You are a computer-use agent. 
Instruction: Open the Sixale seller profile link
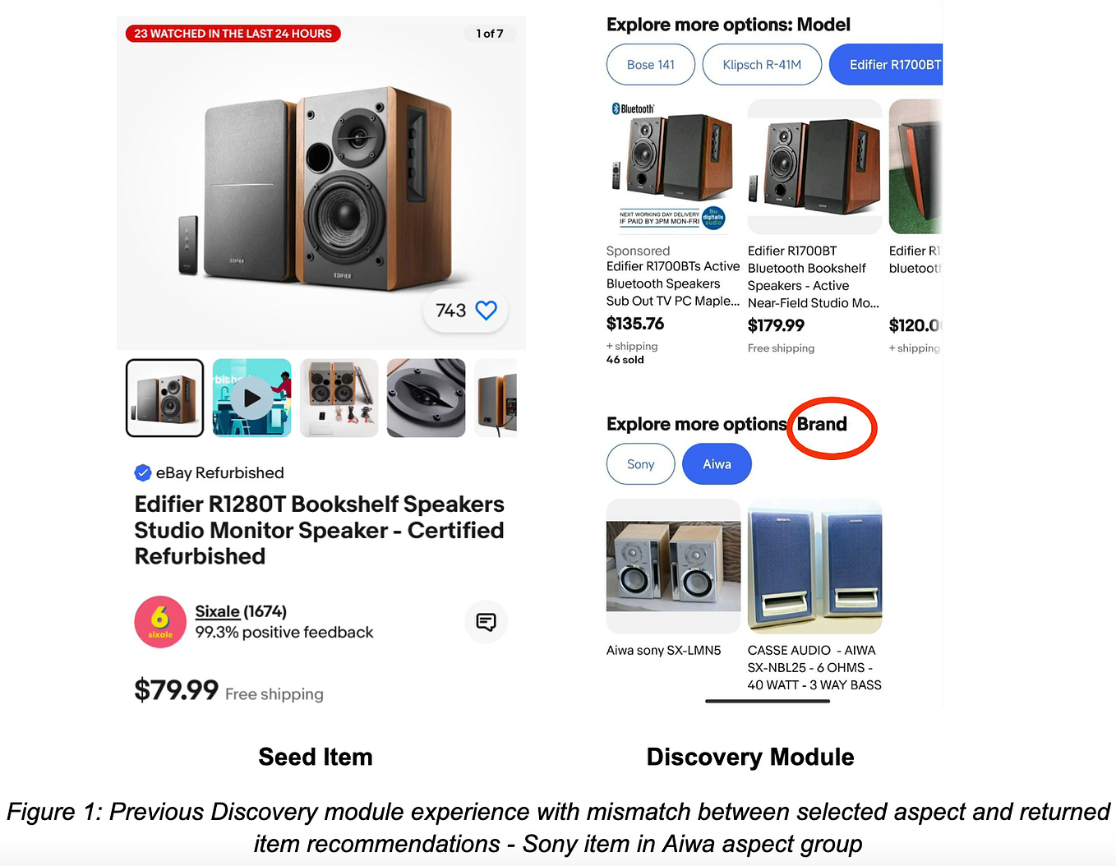(x=217, y=611)
